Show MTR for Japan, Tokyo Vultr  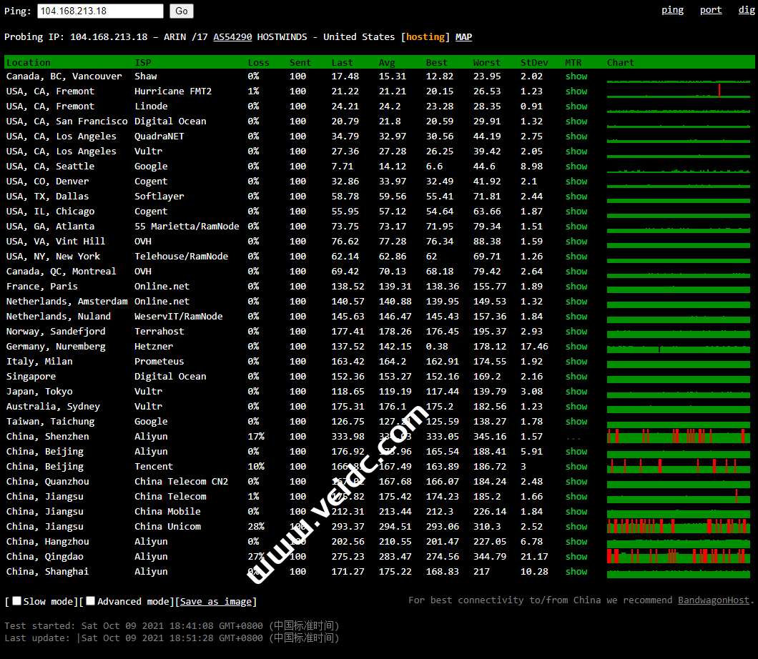(x=576, y=392)
